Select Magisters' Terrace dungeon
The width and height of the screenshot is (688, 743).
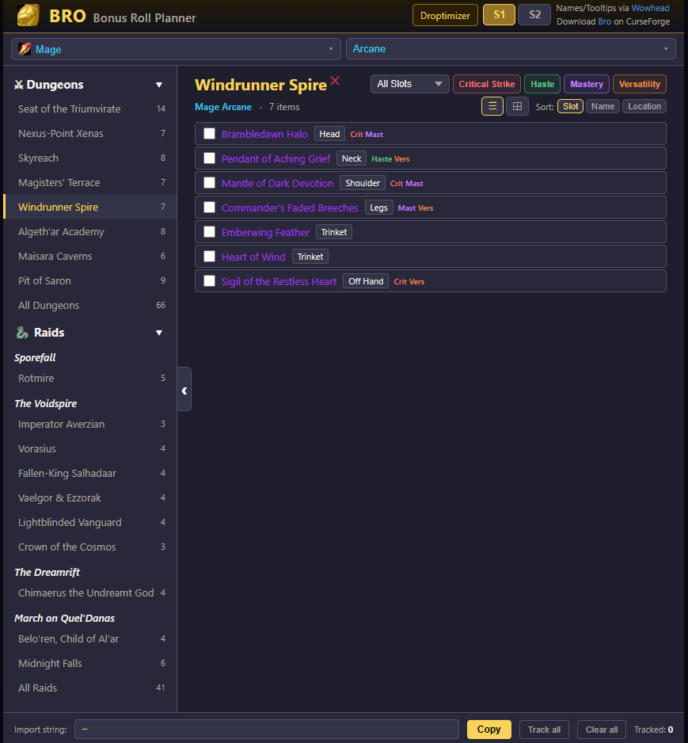tap(90, 182)
